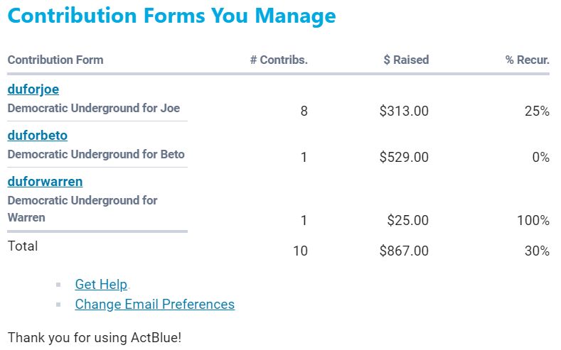Screen dimensions: 561x350
Task: Select the Democratic Underground for Beto description
Action: 95,154
